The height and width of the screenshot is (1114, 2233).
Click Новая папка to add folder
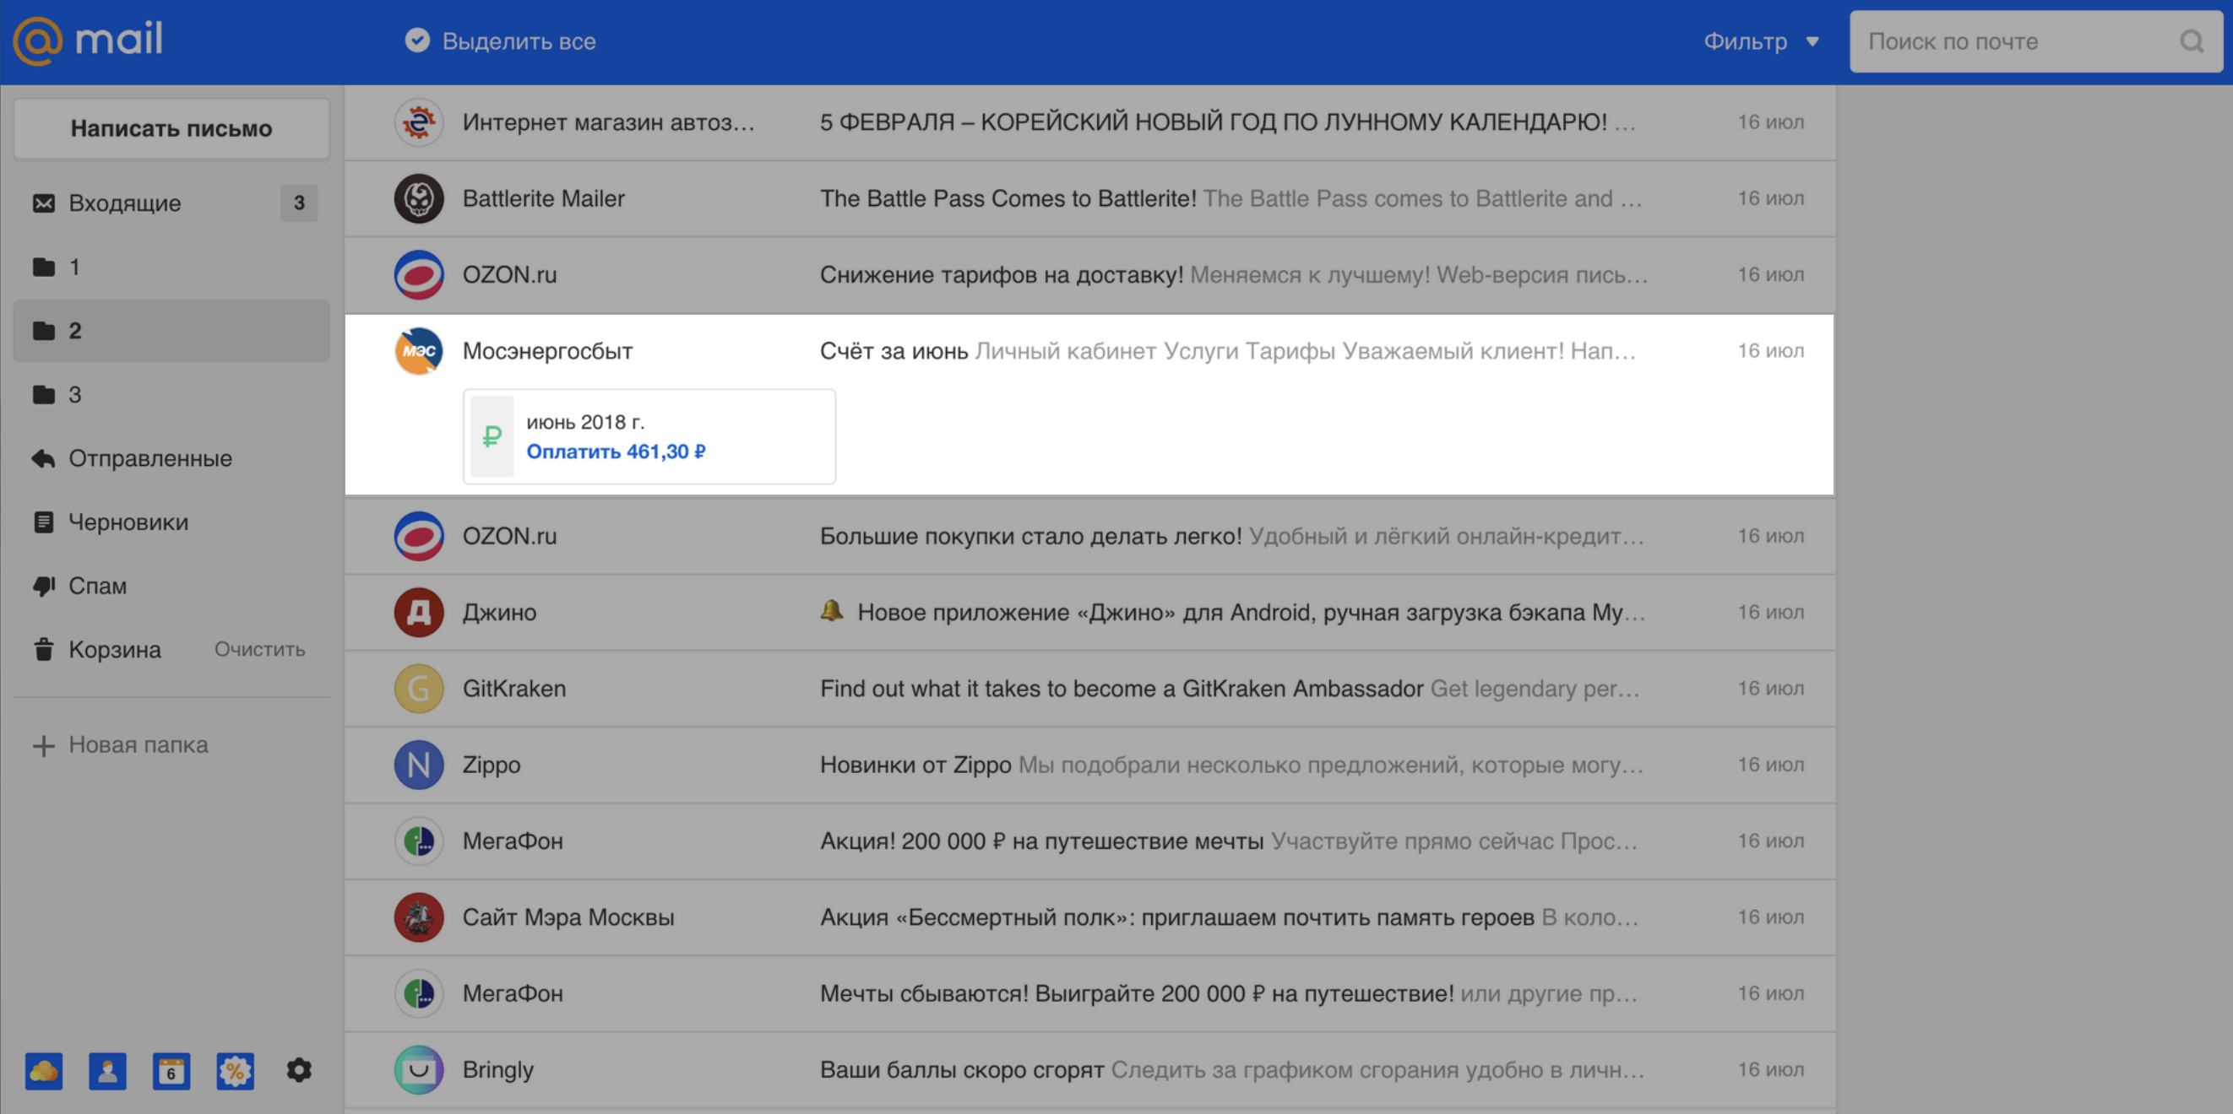(x=139, y=745)
